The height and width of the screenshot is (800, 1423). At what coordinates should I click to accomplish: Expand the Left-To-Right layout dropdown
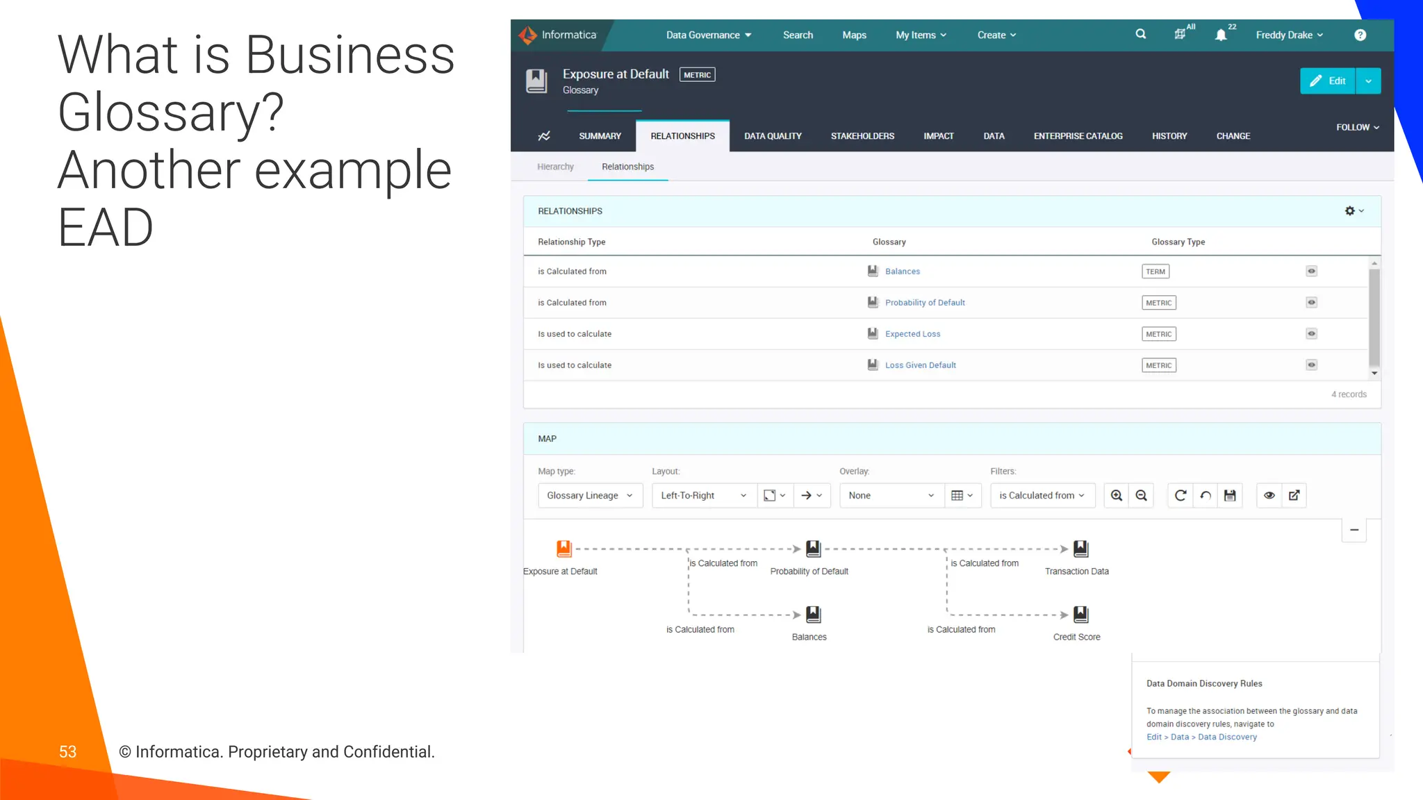coord(703,495)
